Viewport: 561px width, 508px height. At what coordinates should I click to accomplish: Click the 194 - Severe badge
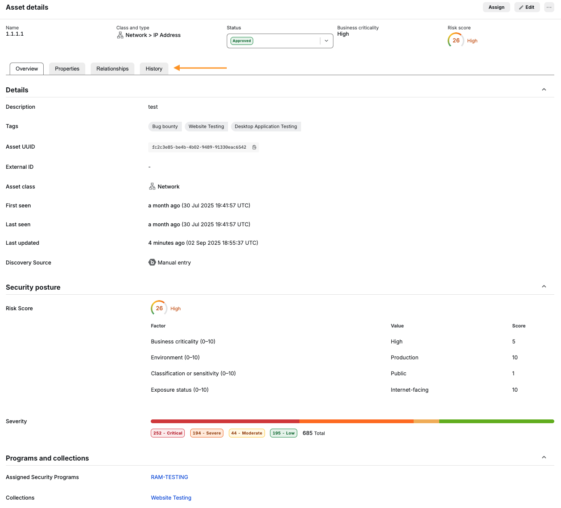(x=207, y=433)
